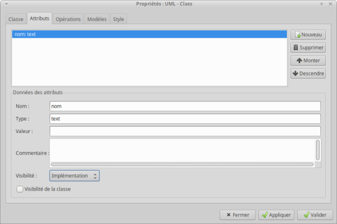This screenshot has width=337, height=224.
Task: Move attribute down with Descendre arrow
Action: click(x=308, y=73)
